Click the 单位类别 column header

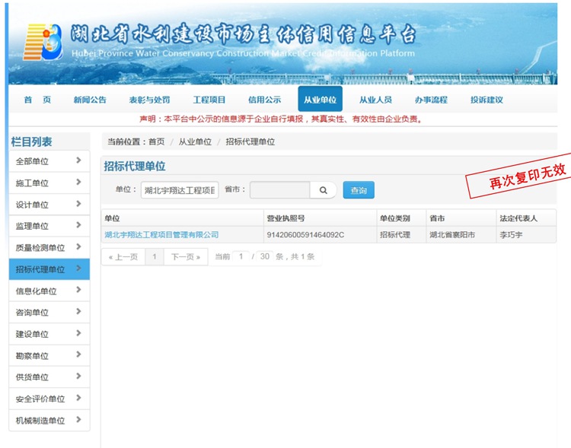tap(401, 218)
